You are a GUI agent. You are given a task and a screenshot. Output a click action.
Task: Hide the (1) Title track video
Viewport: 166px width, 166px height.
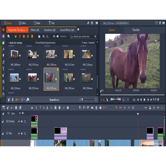tap(19, 134)
